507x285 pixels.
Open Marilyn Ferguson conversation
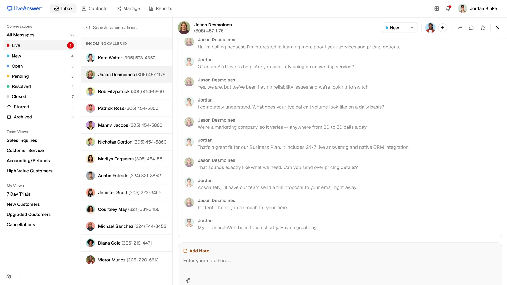tap(126, 159)
